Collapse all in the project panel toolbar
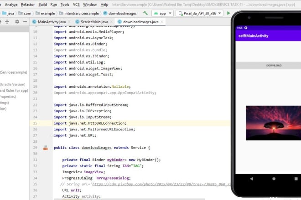301x200 pixels. tap(7, 22)
